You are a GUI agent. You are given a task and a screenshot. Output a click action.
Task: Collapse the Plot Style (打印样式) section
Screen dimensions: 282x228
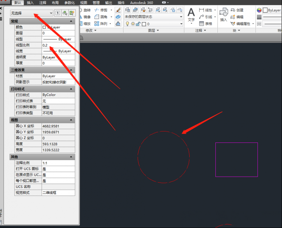tap(71, 89)
